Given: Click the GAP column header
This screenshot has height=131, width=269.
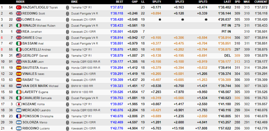Looking at the screenshot, I should click(x=135, y=2).
